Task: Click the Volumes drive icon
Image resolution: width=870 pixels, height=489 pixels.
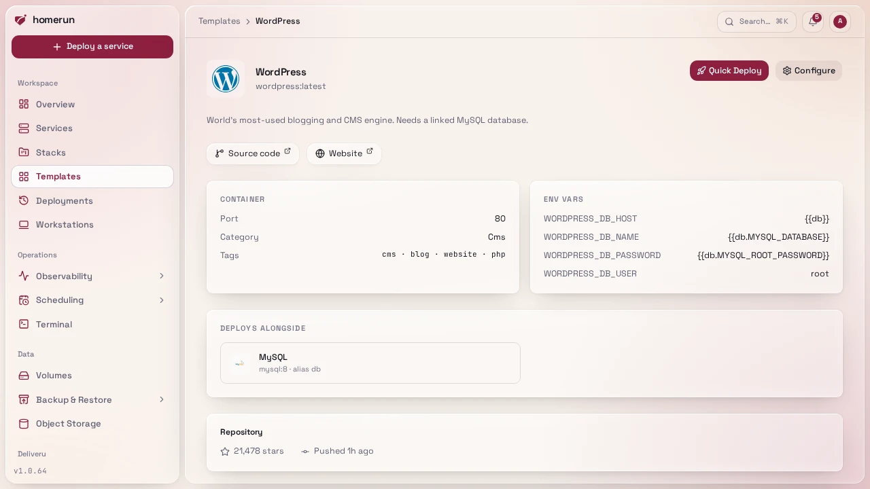Action: click(24, 376)
